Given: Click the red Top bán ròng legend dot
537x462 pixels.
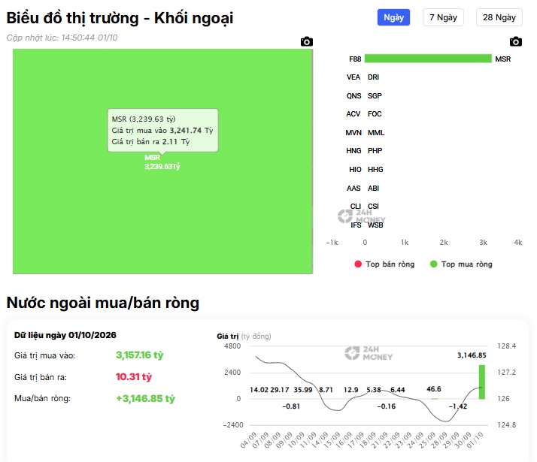Looking at the screenshot, I should click(358, 264).
